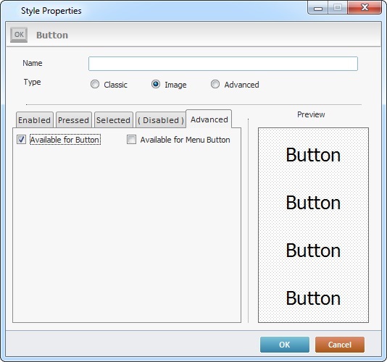Click the first Button preview sample
Image resolution: width=387 pixels, height=362 pixels.
pos(313,155)
